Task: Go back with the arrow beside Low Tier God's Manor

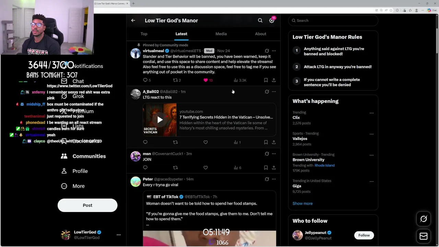Action: (133, 21)
